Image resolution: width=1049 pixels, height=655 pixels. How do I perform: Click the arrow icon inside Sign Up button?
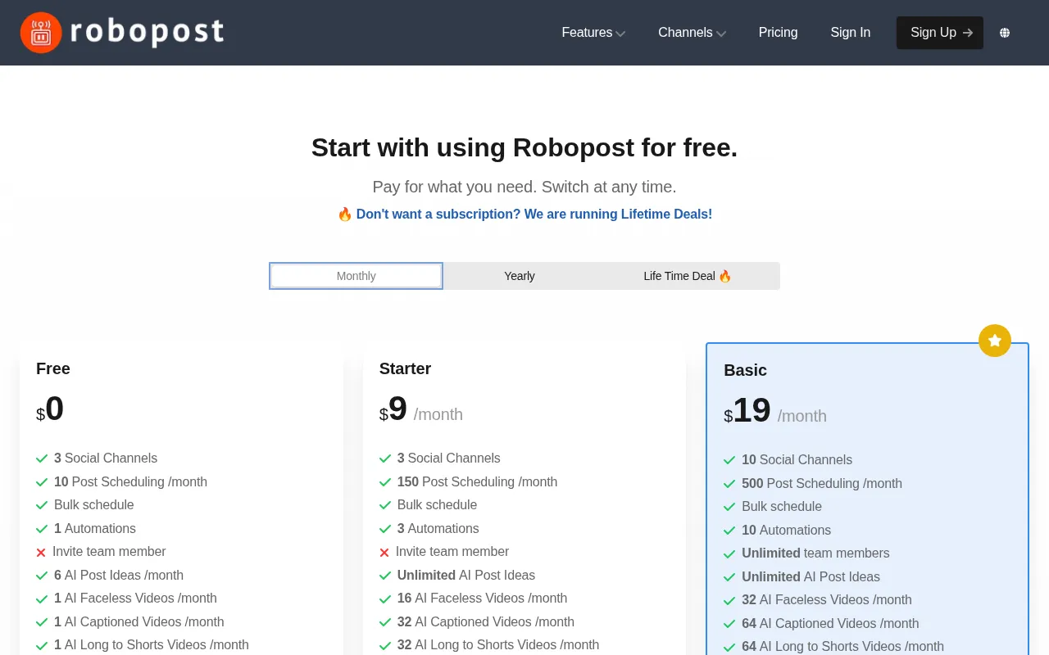(x=968, y=33)
